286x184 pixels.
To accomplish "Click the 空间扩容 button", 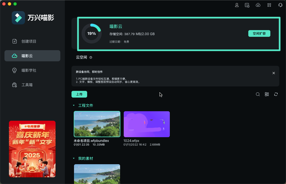I will [259, 33].
